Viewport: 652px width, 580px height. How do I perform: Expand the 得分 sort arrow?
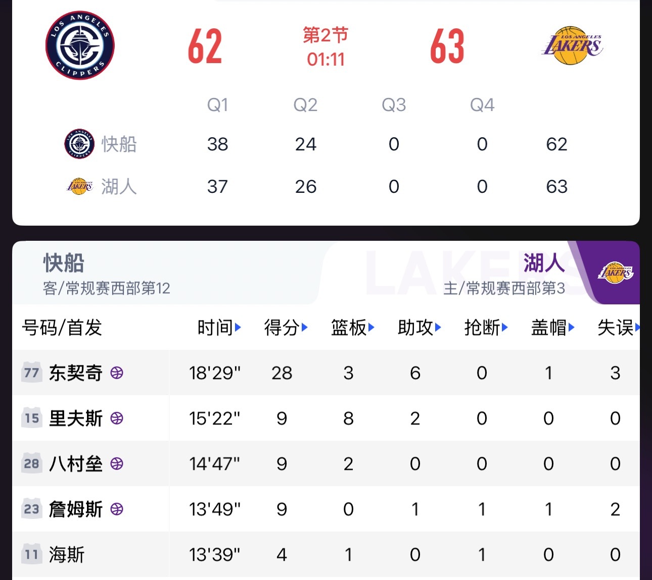tap(305, 328)
